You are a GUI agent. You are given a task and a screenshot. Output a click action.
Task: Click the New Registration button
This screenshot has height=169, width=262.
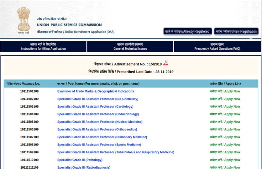point(236,31)
